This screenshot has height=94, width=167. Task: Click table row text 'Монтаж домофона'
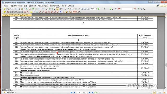27,73
